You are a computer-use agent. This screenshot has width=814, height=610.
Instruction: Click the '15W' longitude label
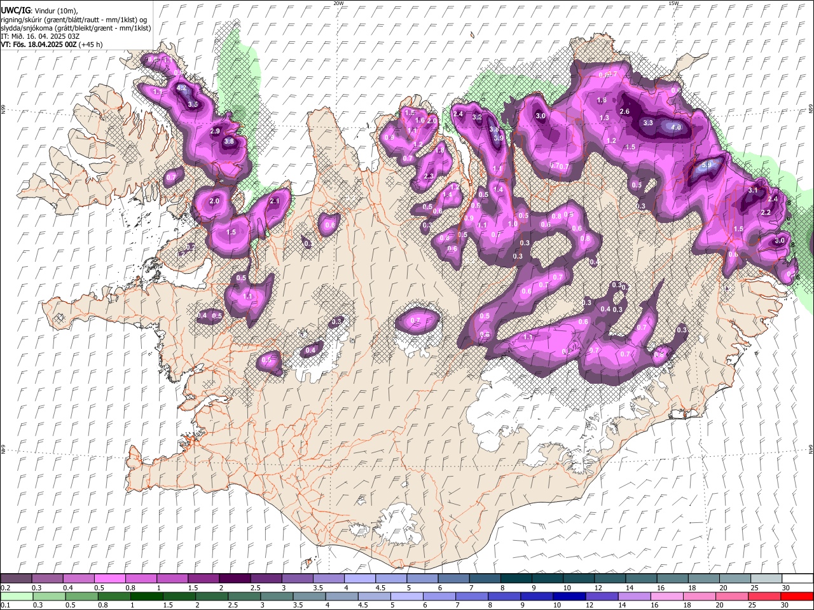click(x=673, y=3)
